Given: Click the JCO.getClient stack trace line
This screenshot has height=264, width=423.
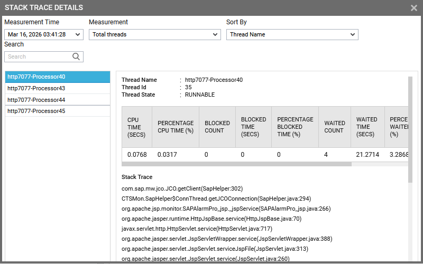Looking at the screenshot, I should pos(182,188).
